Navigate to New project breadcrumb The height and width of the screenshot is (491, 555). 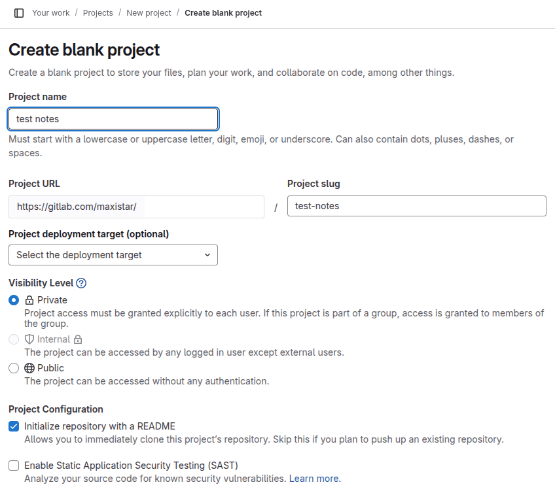[x=149, y=13]
